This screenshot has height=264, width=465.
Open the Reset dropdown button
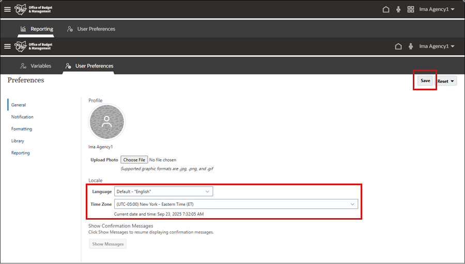(446, 81)
